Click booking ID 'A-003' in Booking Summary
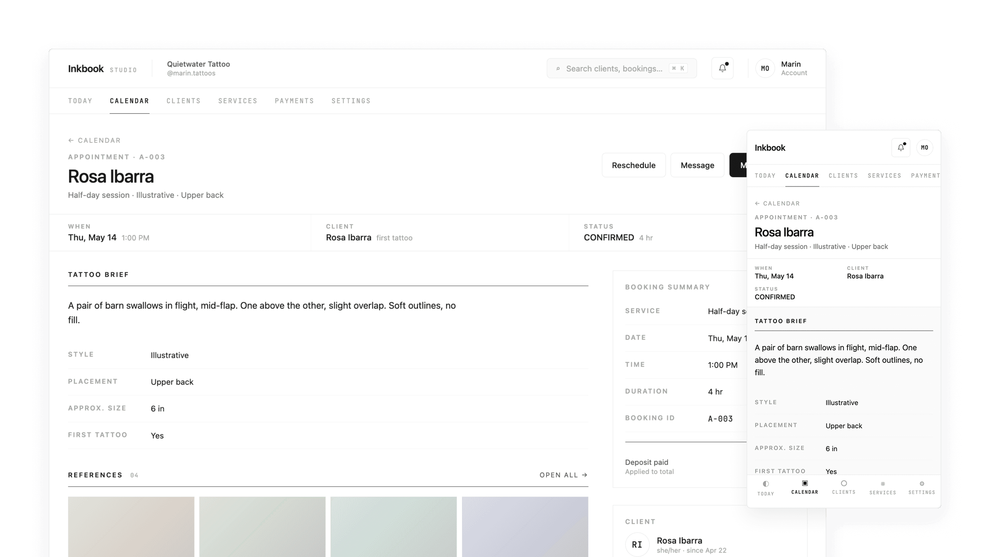 click(720, 418)
